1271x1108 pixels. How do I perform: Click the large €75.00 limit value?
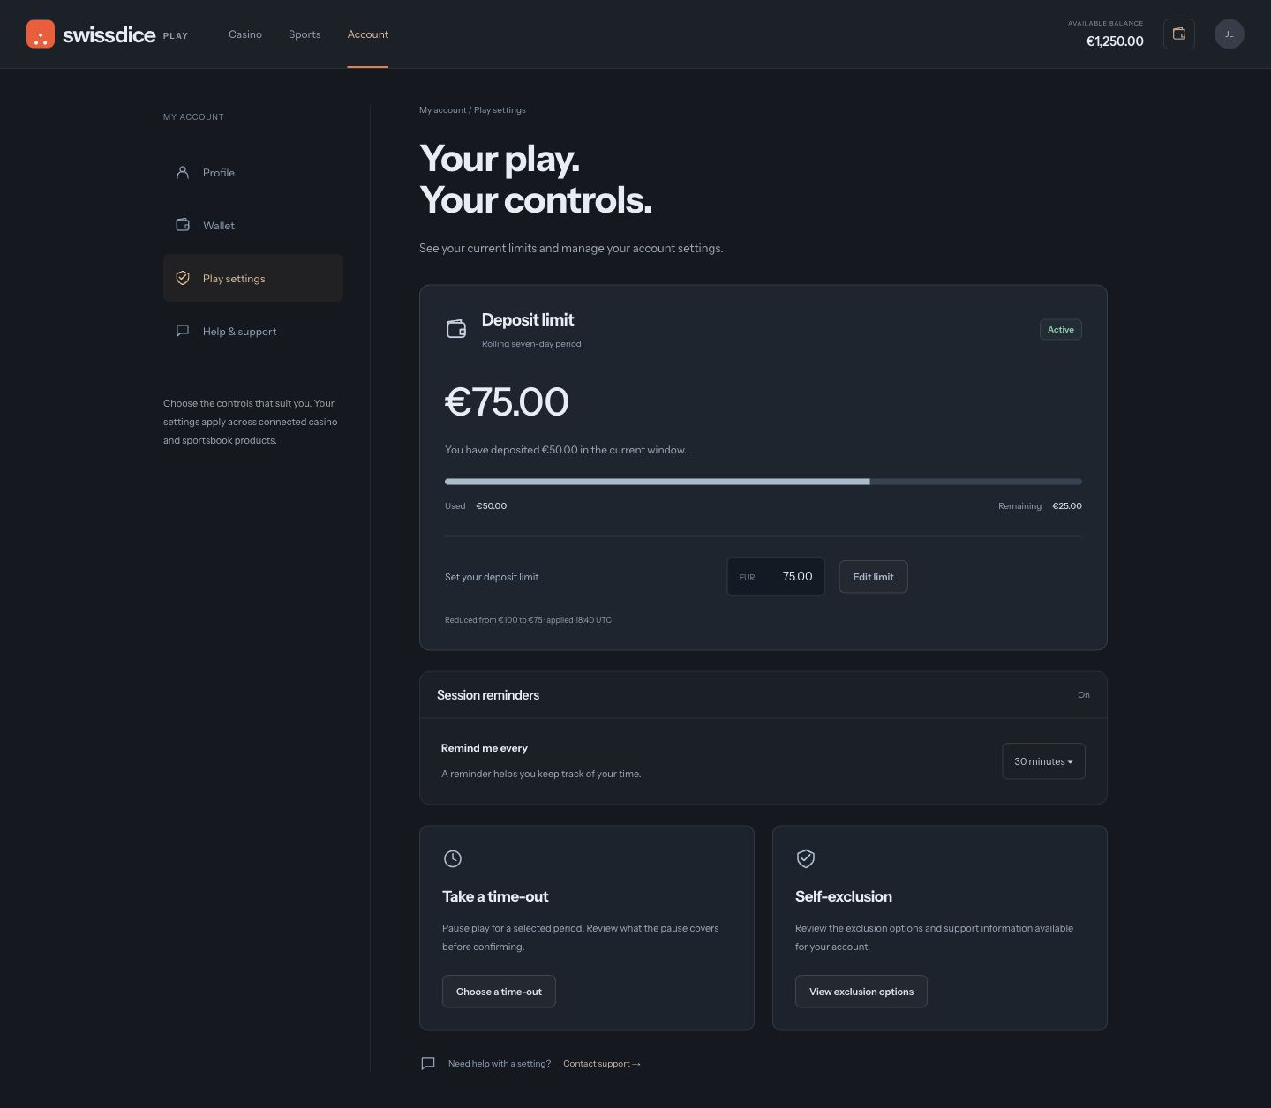[x=507, y=402]
